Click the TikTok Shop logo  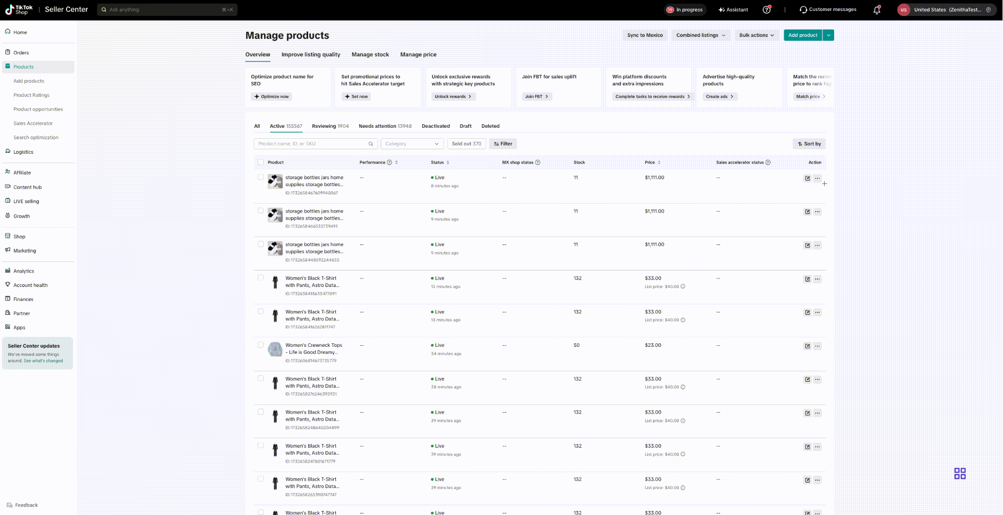click(19, 9)
